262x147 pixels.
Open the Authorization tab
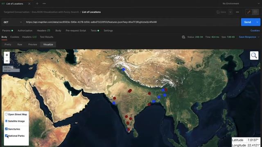tap(25, 31)
